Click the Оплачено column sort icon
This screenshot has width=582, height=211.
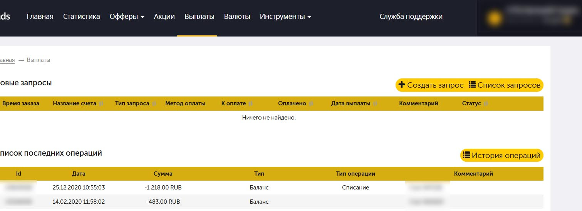[311, 103]
